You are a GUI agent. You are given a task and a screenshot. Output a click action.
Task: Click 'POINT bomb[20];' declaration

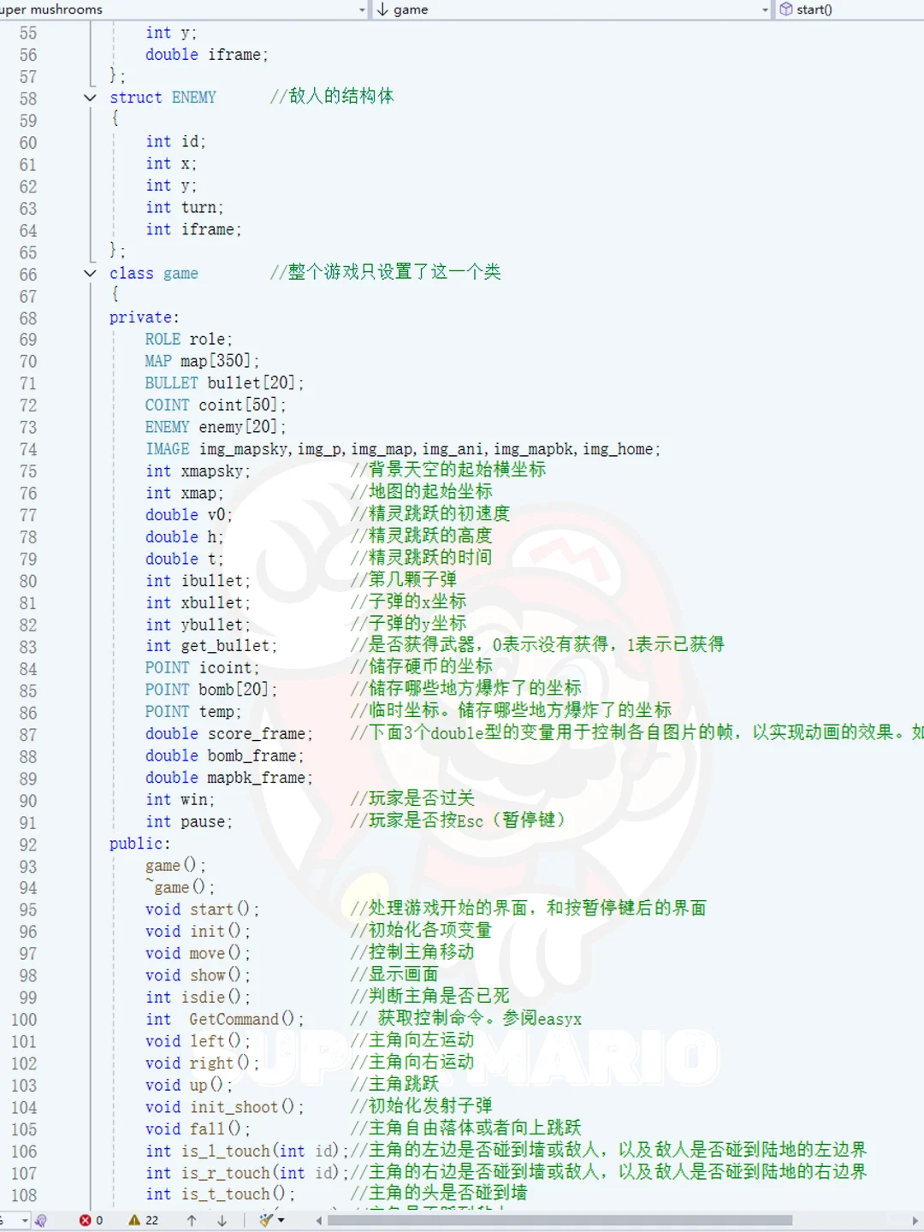[210, 690]
